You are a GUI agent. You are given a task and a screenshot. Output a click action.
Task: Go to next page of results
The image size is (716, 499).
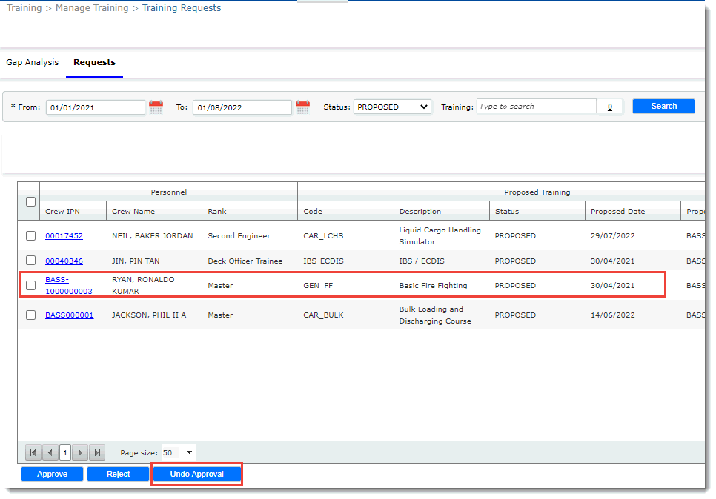point(80,452)
